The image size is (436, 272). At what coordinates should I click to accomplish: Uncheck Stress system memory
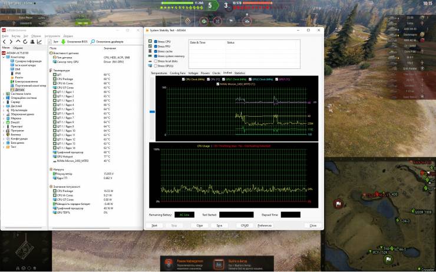tap(156, 56)
